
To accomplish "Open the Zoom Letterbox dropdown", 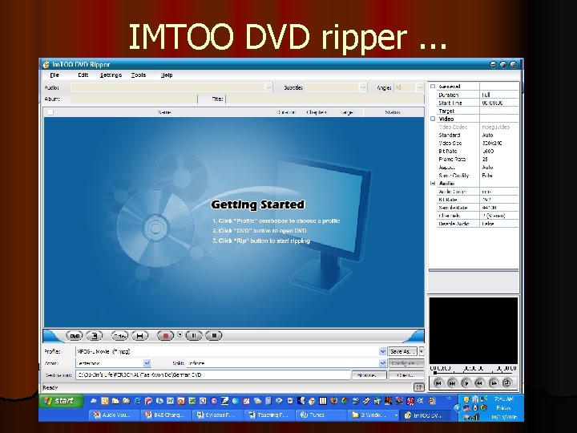I will coord(147,363).
